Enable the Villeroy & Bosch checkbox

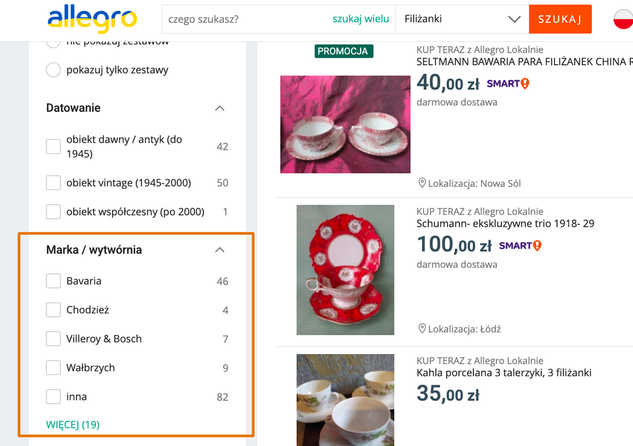53,339
